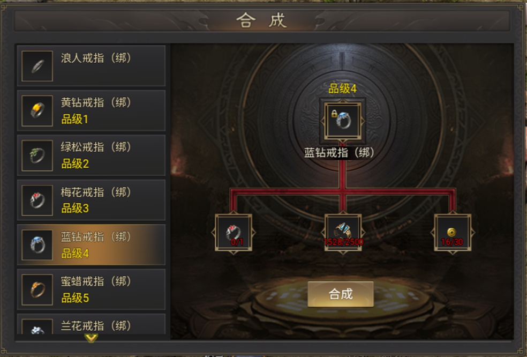Screen dimensions: 527x357
Task: Click the material slot showing 1528/2500
Action: (343, 233)
